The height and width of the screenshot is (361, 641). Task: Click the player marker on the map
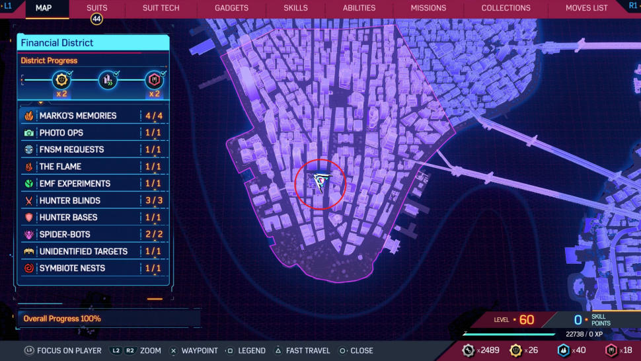pos(321,181)
